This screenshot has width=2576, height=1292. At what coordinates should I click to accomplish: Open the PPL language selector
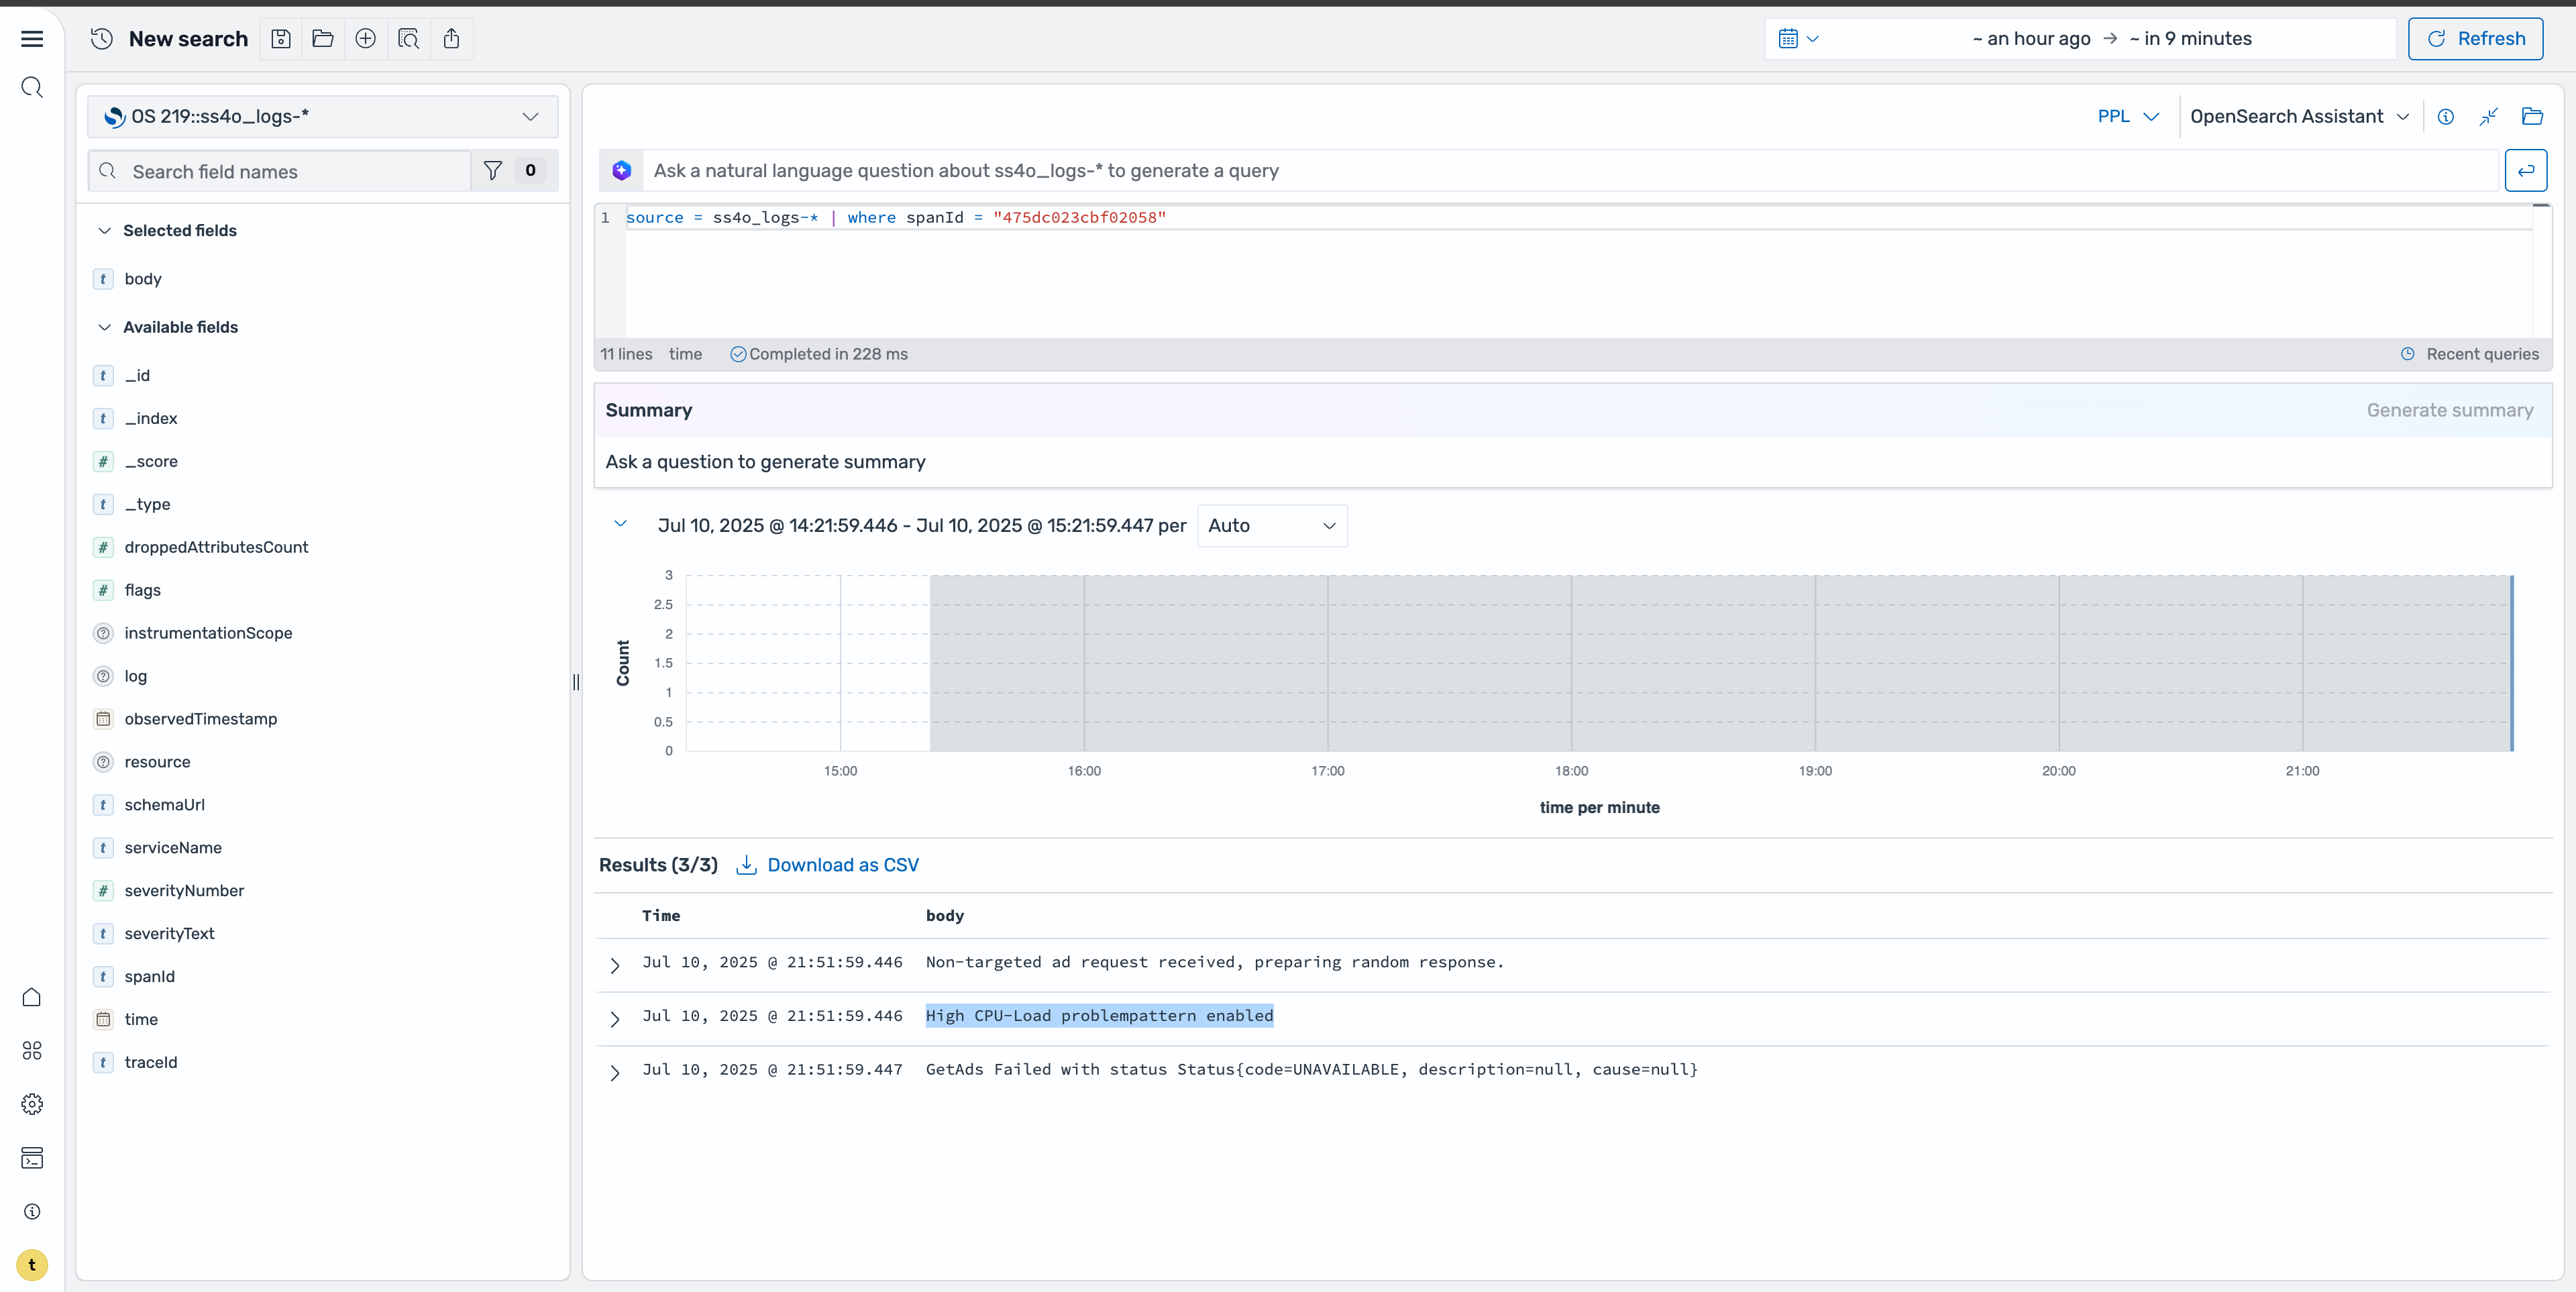2128,117
